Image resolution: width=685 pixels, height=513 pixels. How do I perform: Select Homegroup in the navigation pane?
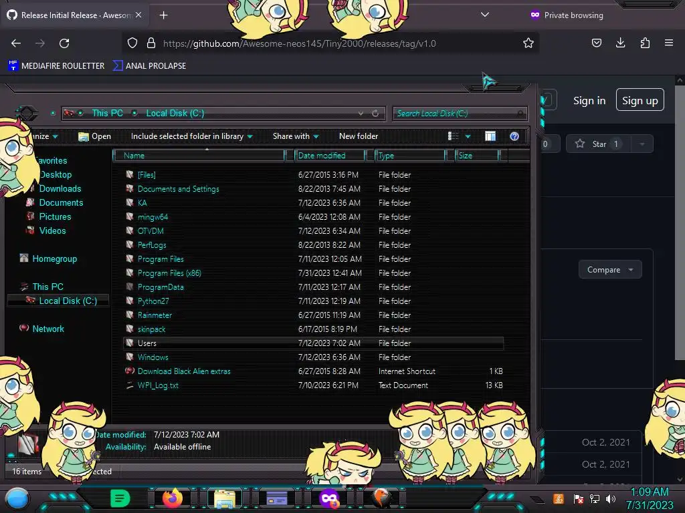48,259
